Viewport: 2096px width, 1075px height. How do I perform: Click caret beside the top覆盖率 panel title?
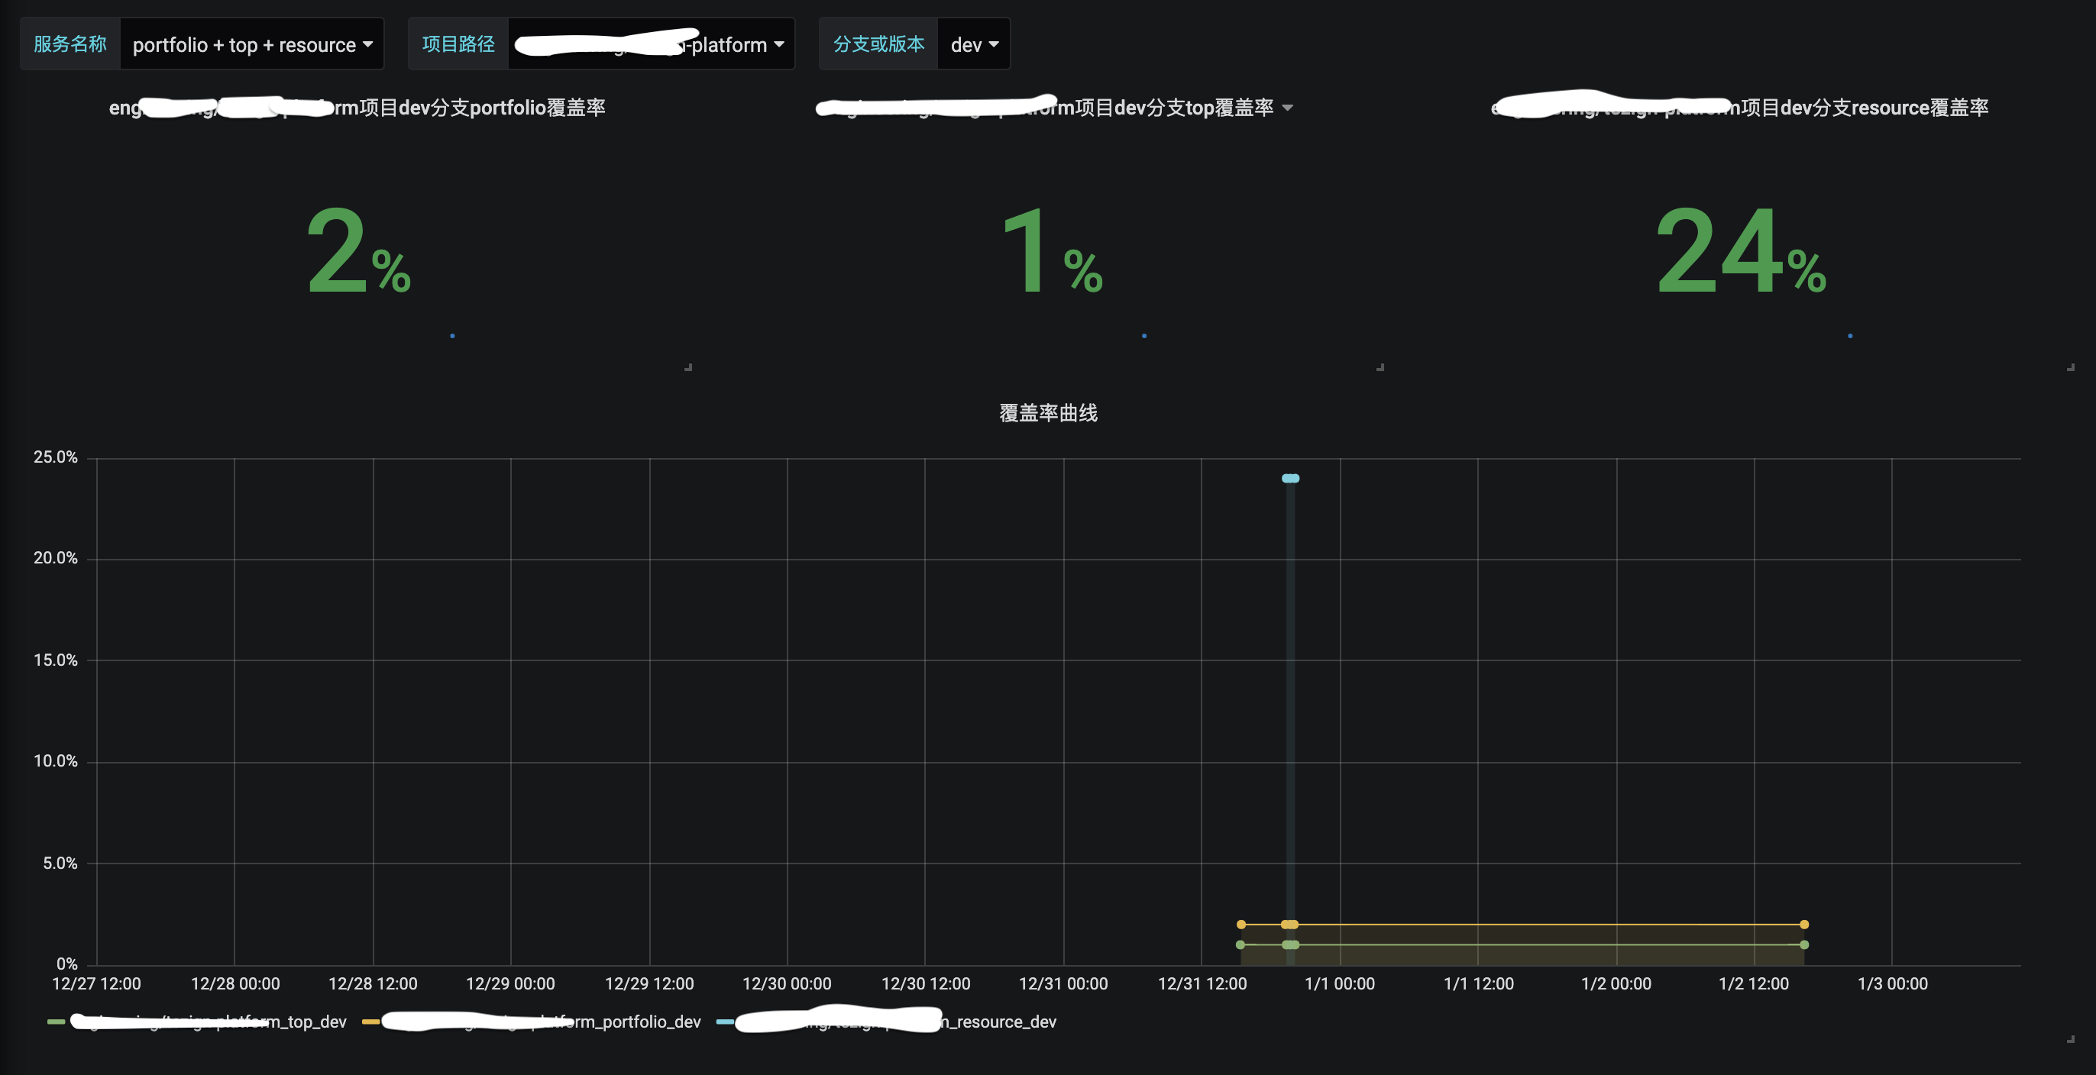(x=1287, y=108)
